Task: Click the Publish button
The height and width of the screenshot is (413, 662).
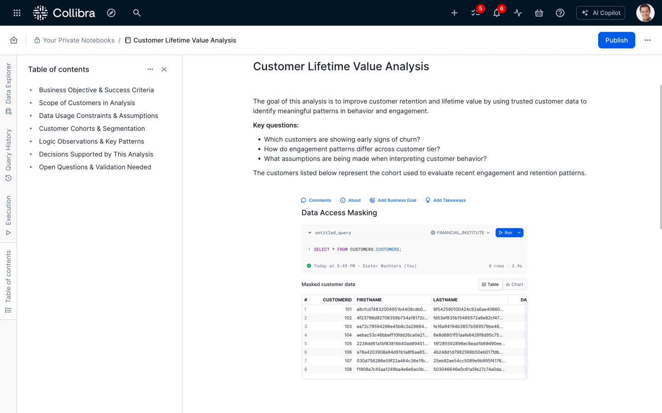Action: click(616, 40)
